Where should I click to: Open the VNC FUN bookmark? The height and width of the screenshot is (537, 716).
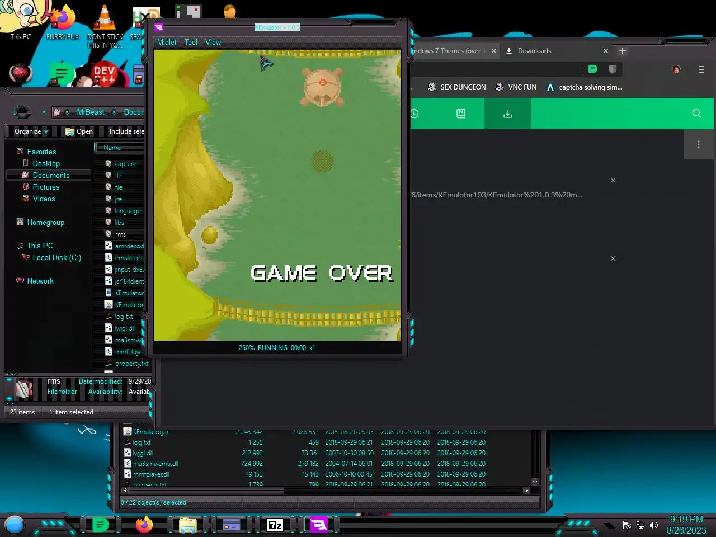tap(516, 87)
